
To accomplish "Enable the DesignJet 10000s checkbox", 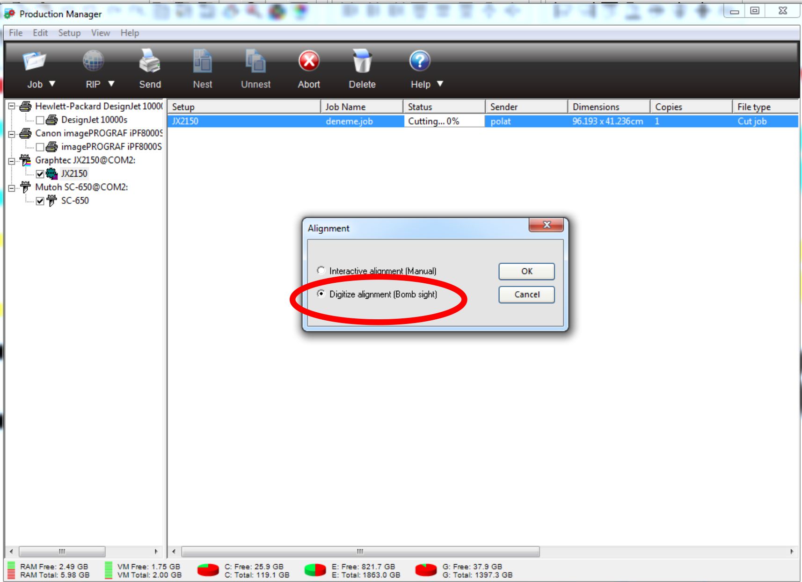I will [x=40, y=120].
